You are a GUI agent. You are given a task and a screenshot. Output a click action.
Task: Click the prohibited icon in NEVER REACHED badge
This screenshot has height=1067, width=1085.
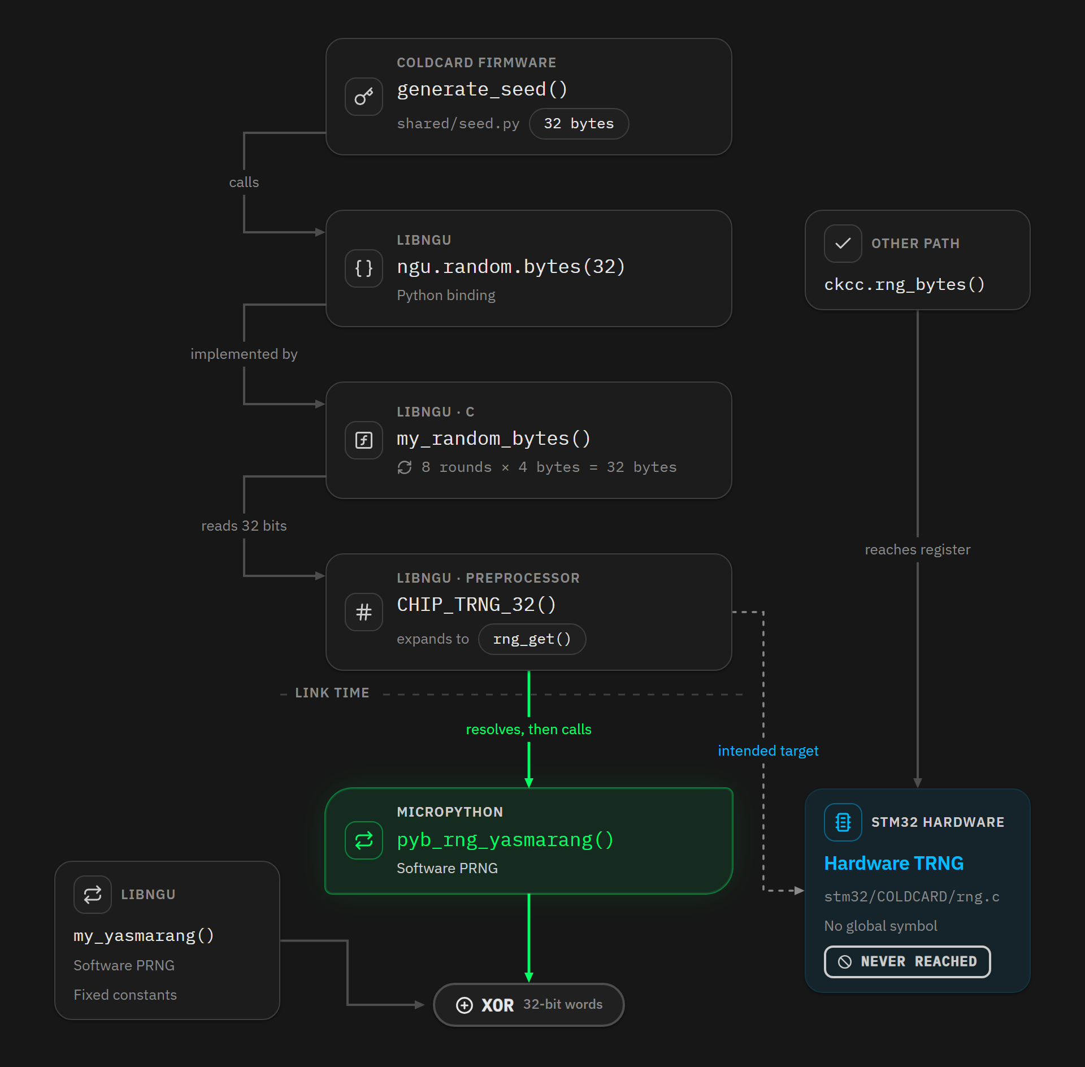[845, 962]
